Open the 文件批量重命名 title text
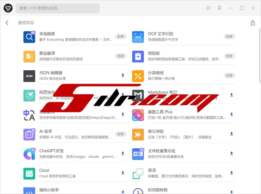261x194 pixels. [x=161, y=151]
